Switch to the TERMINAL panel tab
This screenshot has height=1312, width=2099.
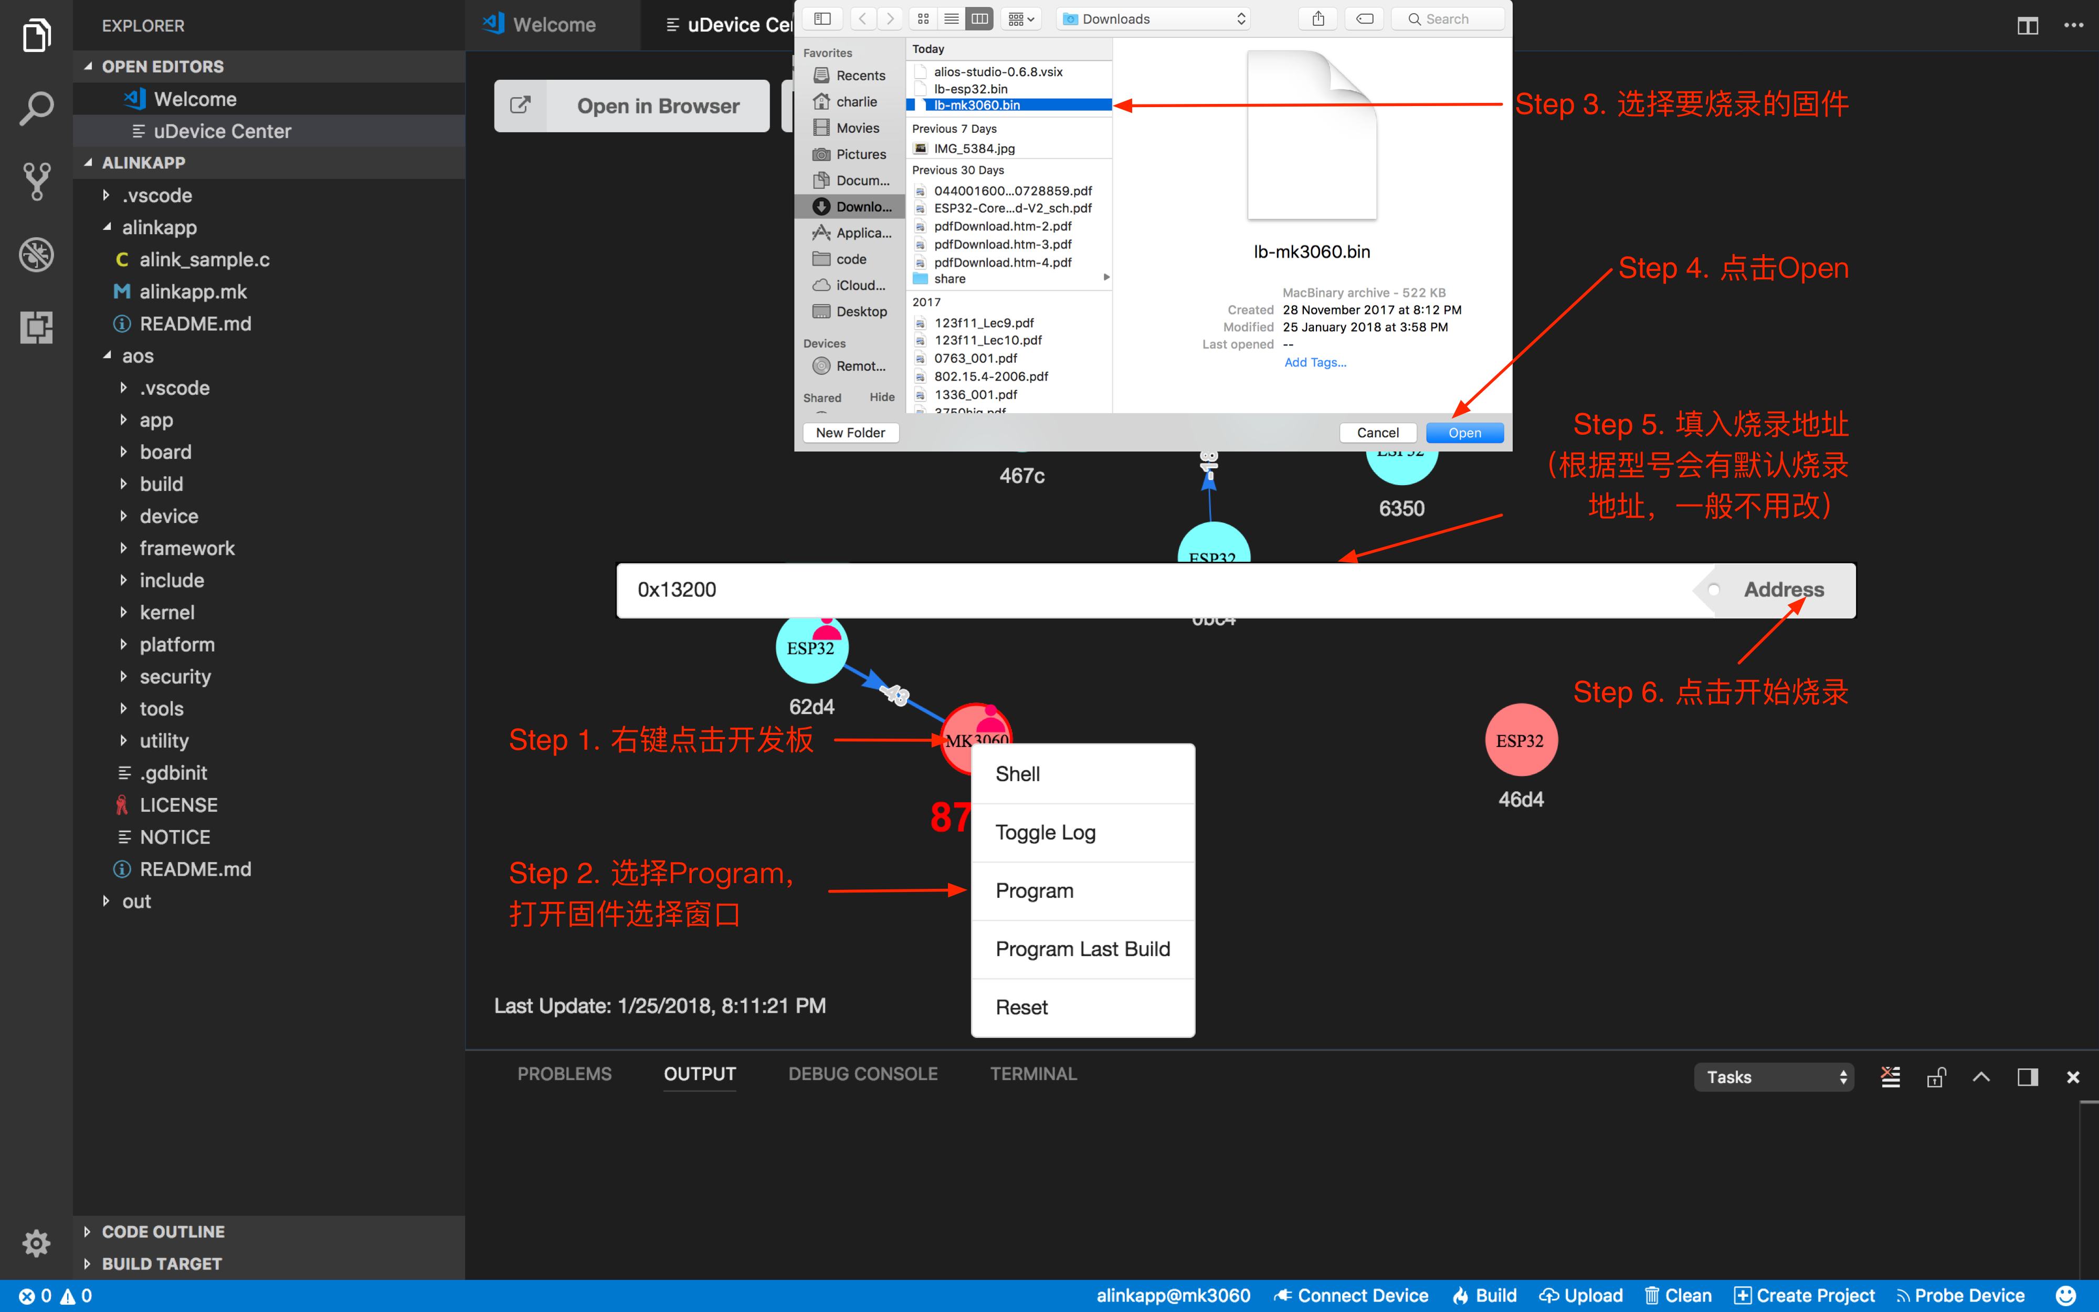coord(1033,1073)
